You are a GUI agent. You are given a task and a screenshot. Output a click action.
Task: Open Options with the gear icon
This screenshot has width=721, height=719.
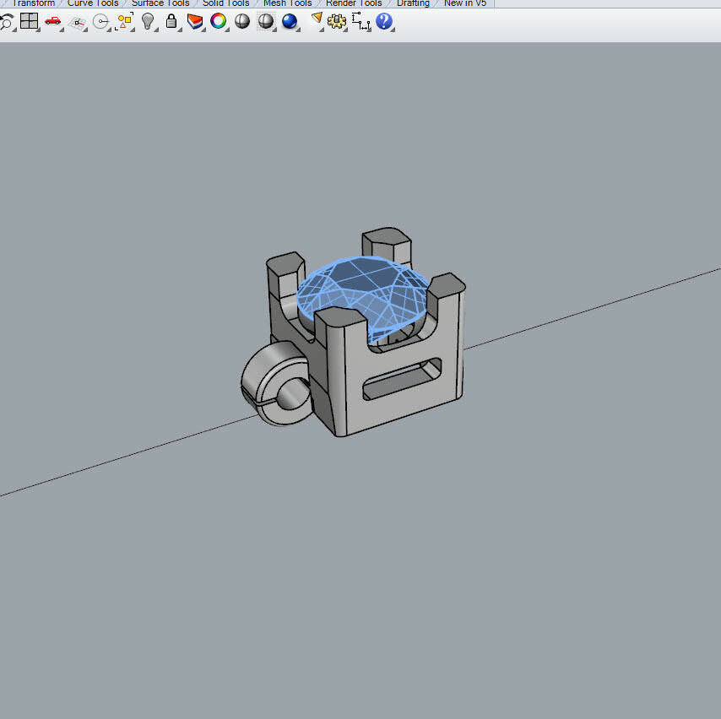click(x=338, y=21)
